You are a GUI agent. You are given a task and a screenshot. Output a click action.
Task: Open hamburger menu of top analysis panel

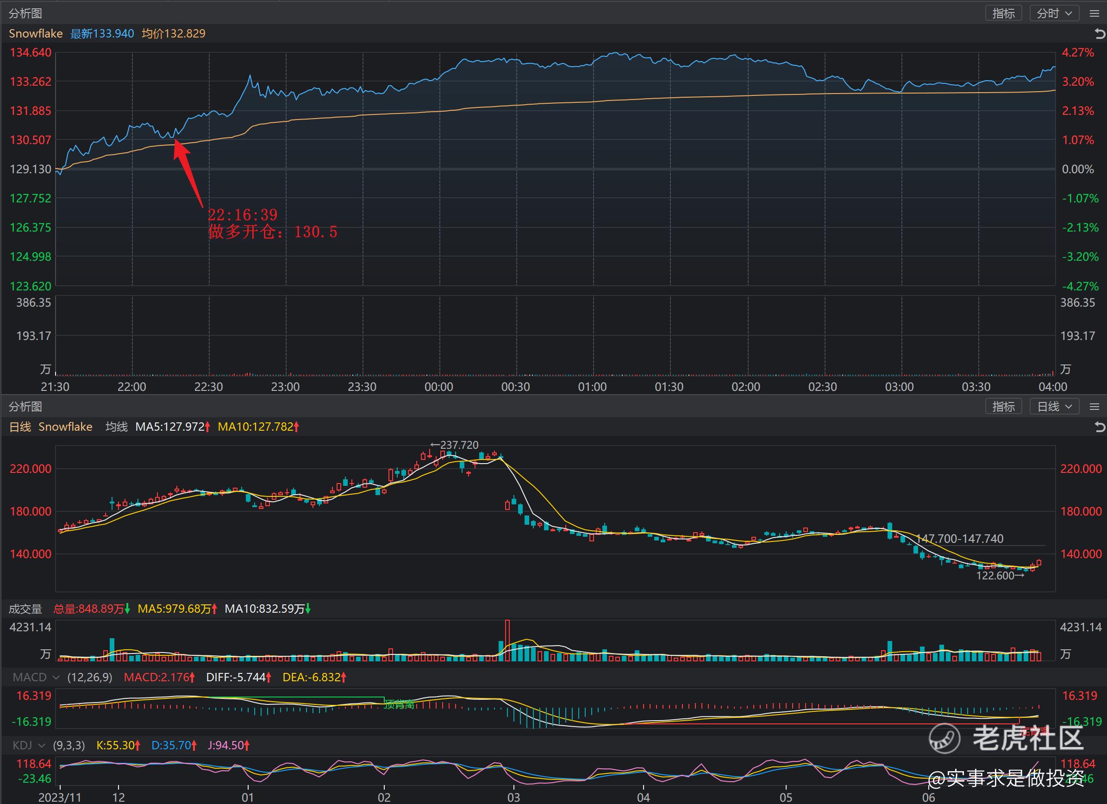1094,14
